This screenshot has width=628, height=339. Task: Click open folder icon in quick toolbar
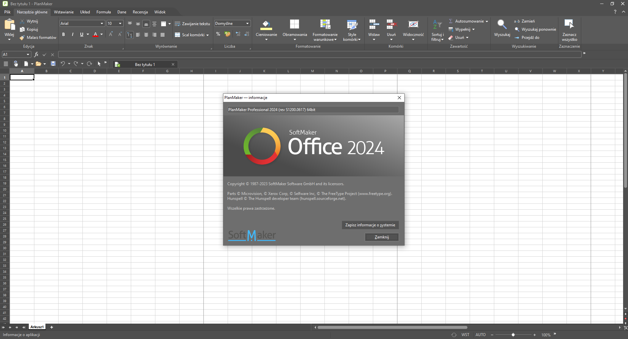pyautogui.click(x=39, y=64)
